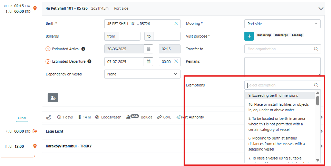Click the exemptions list scrollbar down arrow

tap(318, 160)
